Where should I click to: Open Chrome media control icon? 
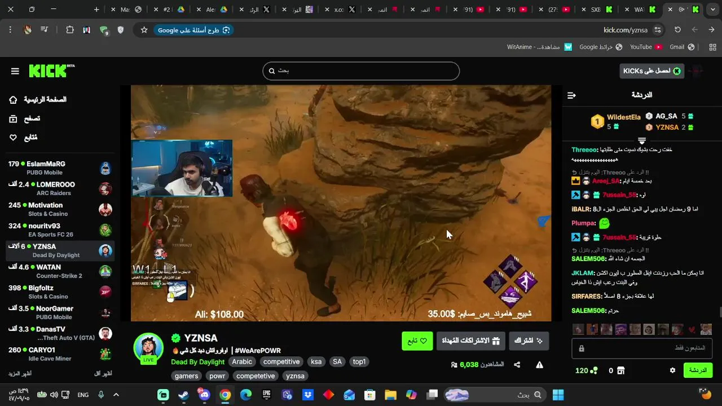click(x=44, y=30)
